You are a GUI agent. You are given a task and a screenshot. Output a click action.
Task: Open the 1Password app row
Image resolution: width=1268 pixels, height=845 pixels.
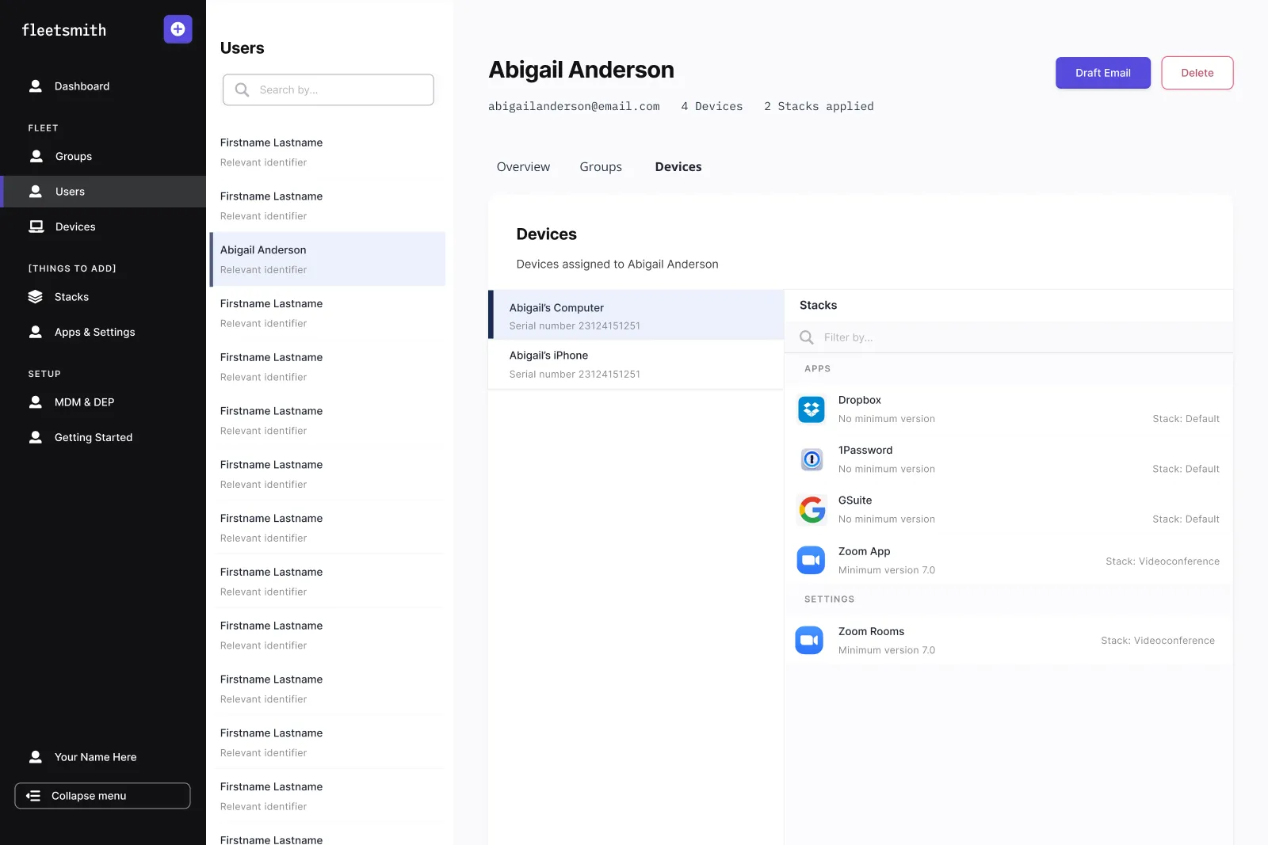(x=1009, y=459)
